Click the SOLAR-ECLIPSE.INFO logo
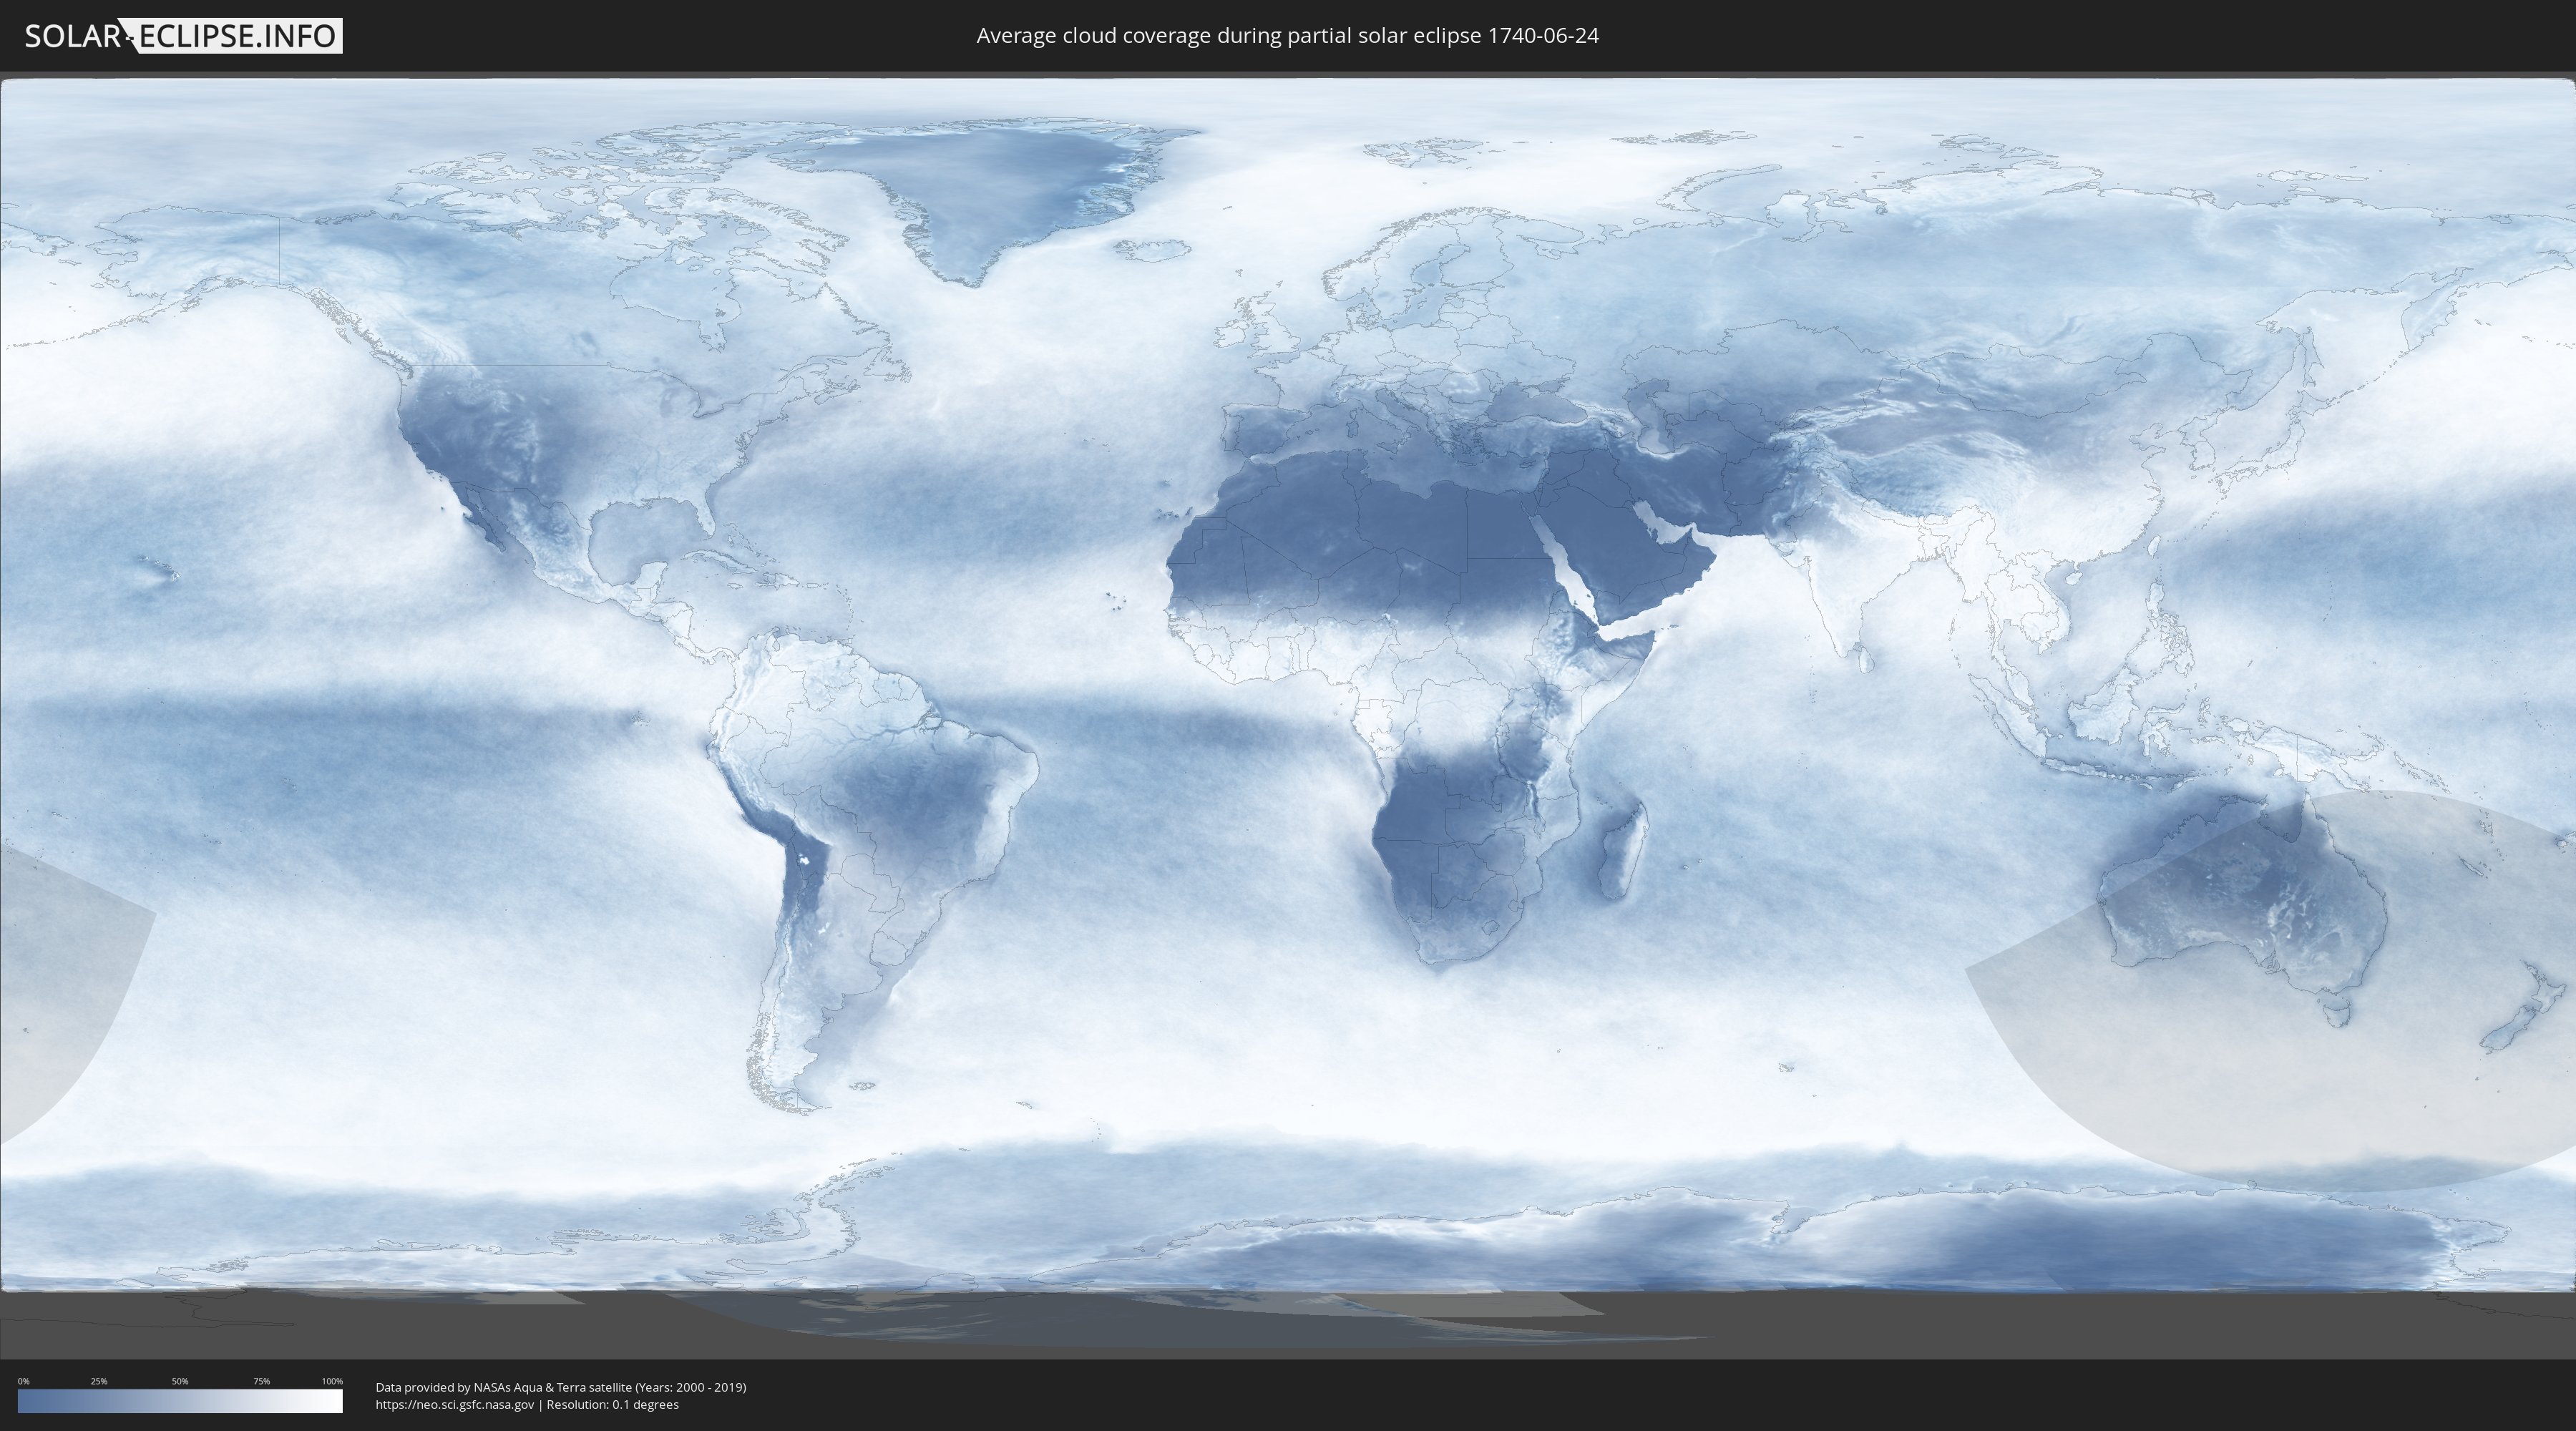Screen dimensions: 2576x1431 (x=183, y=36)
